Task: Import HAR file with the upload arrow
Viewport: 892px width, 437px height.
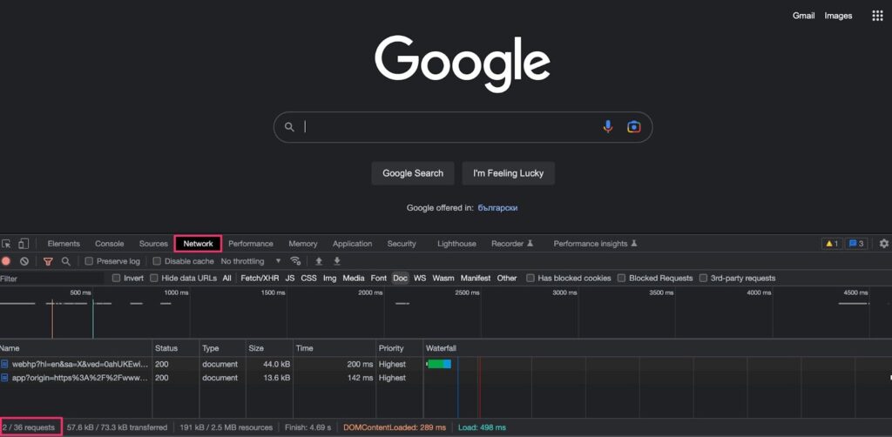Action: (x=319, y=261)
